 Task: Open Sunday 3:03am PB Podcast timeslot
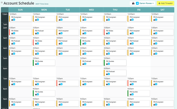click(20, 42)
